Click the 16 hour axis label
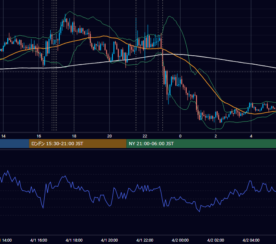Viewport: 276px width, 244px height. (39, 136)
